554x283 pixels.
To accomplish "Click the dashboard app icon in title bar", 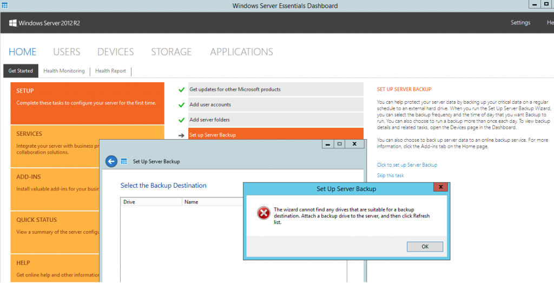I will [4, 5].
